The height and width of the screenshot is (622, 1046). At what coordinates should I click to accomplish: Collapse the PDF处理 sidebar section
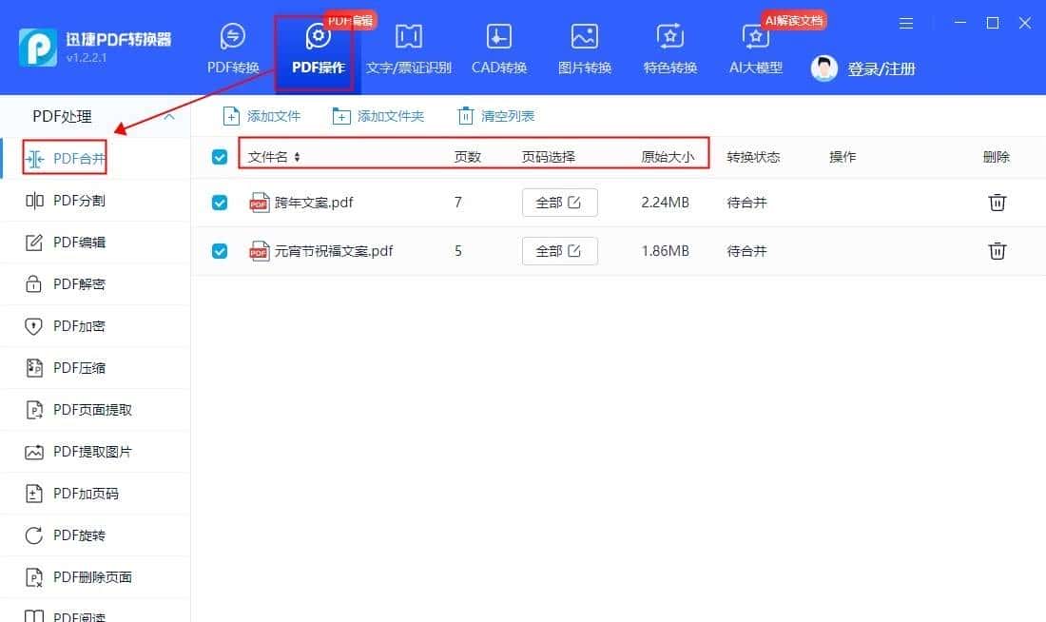tap(168, 115)
